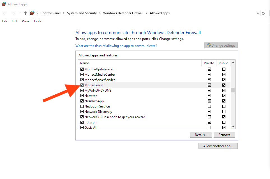This screenshot has height=179, width=270.
Task: Navigate to System and Security breadcrumb
Action: (82, 13)
